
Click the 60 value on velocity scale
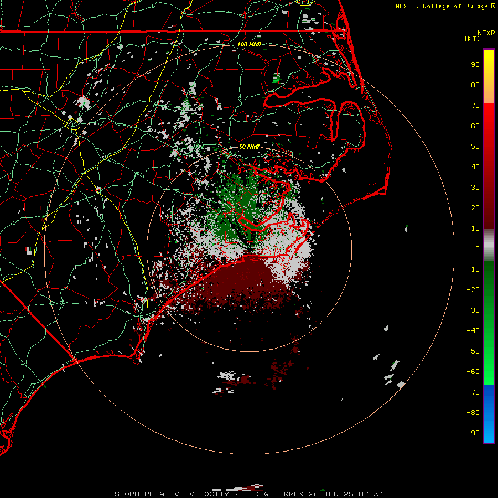(x=475, y=126)
